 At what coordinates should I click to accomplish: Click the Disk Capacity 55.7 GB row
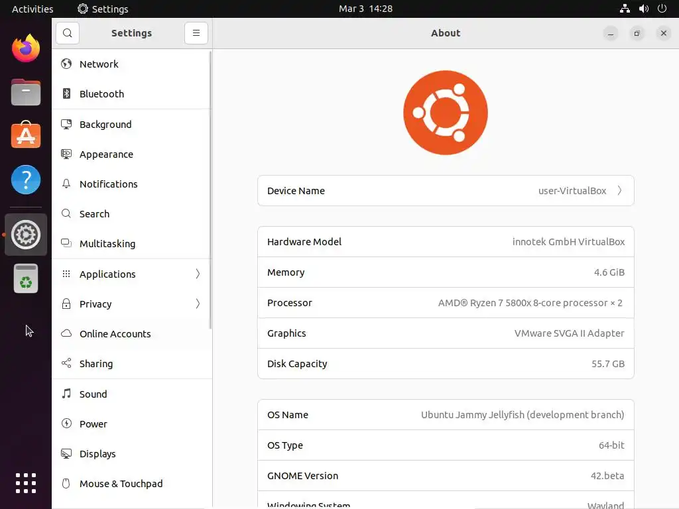446,364
